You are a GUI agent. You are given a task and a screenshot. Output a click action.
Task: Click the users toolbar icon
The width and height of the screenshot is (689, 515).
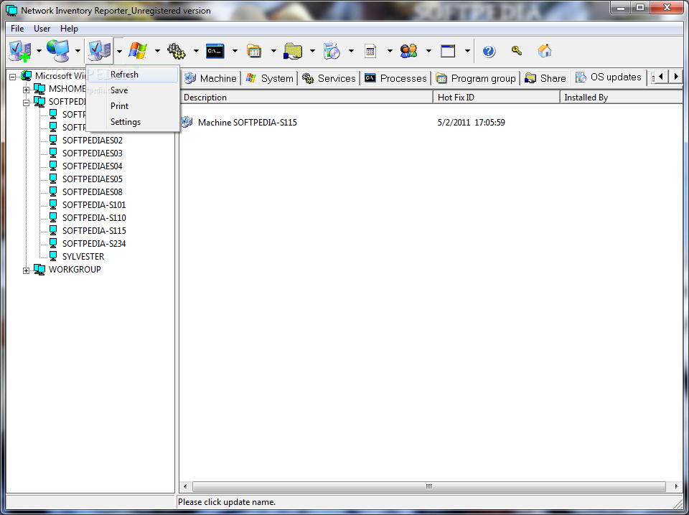tap(409, 51)
